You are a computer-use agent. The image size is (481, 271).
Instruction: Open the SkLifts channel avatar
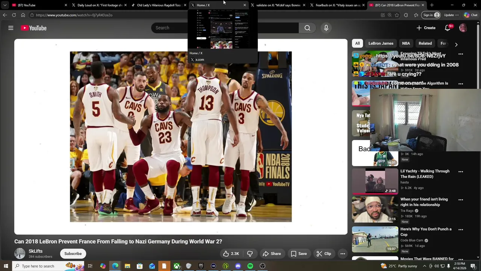pos(20,254)
